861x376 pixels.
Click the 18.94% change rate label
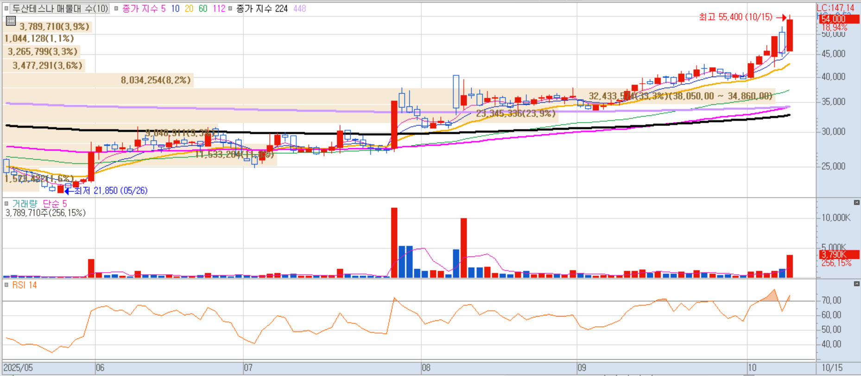coord(835,27)
